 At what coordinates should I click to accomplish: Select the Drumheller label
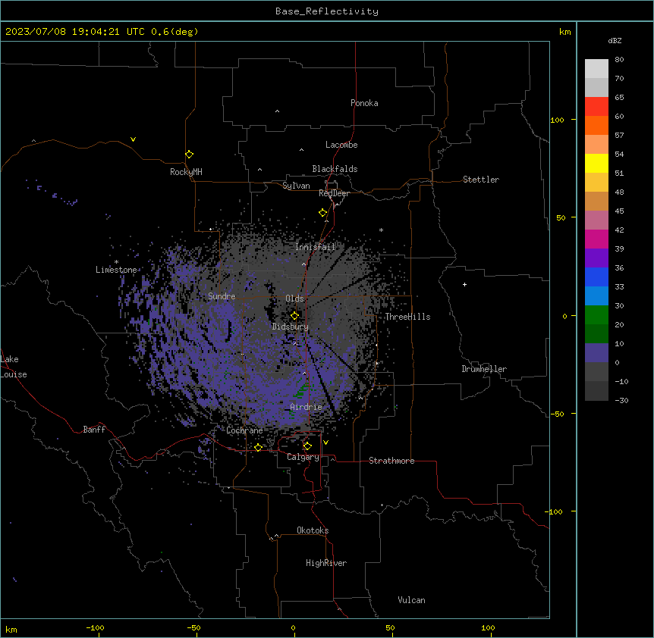tap(484, 369)
